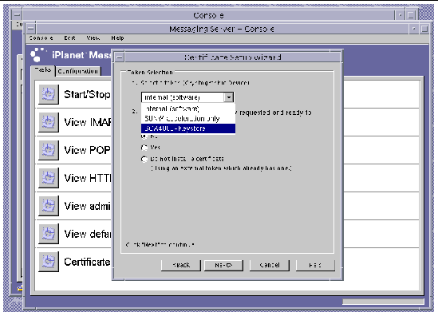
Task: Click the Certificate task icon
Action: pos(49,262)
